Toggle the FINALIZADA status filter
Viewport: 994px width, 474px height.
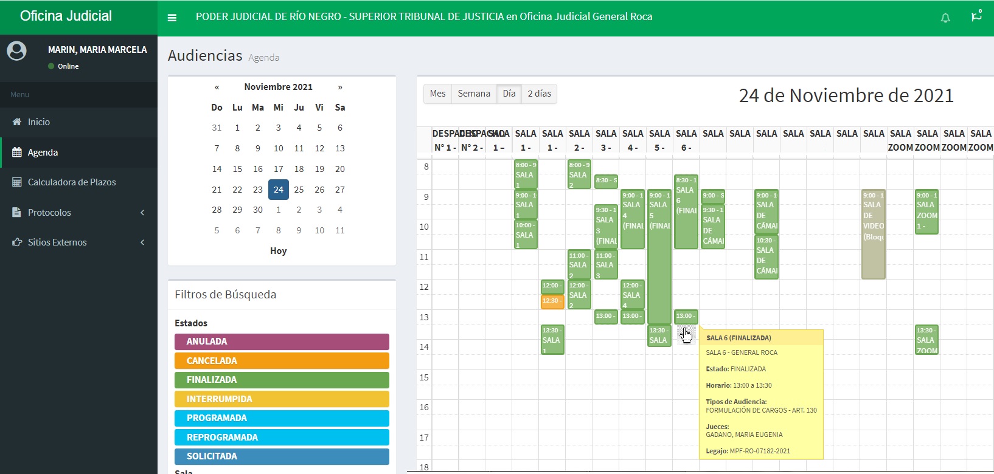282,380
